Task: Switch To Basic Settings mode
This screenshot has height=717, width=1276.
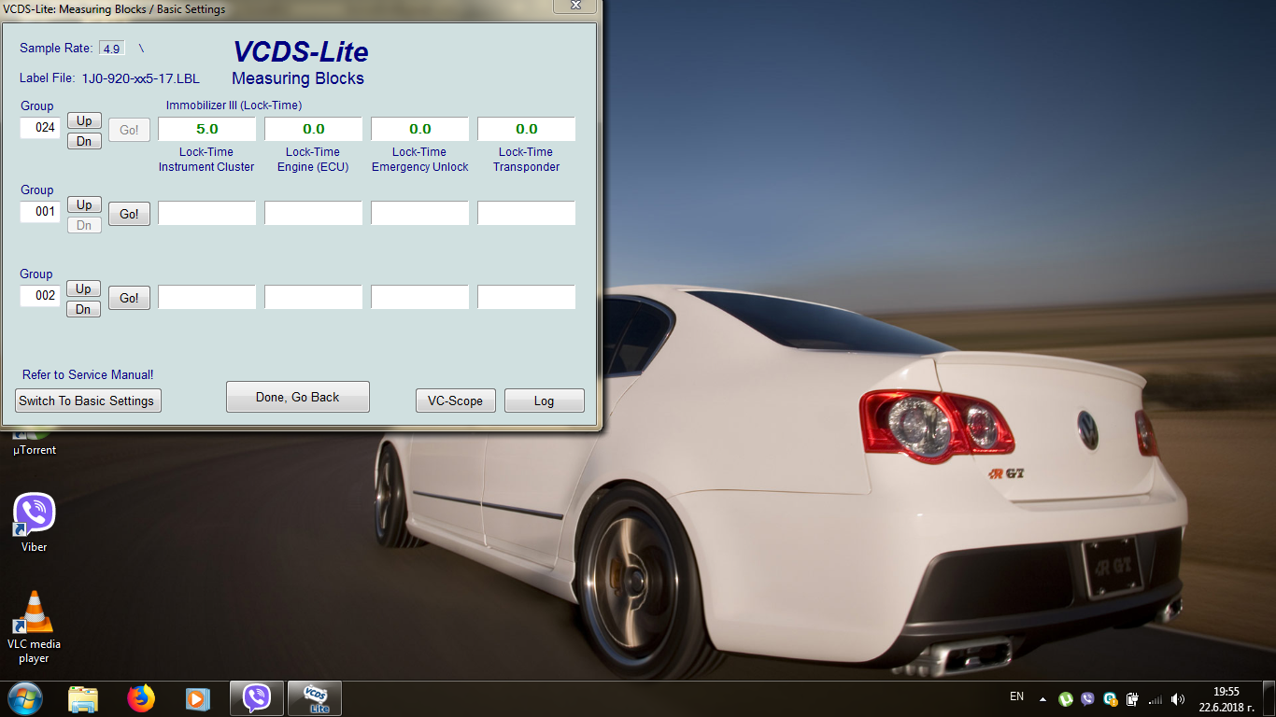Action: tap(87, 401)
